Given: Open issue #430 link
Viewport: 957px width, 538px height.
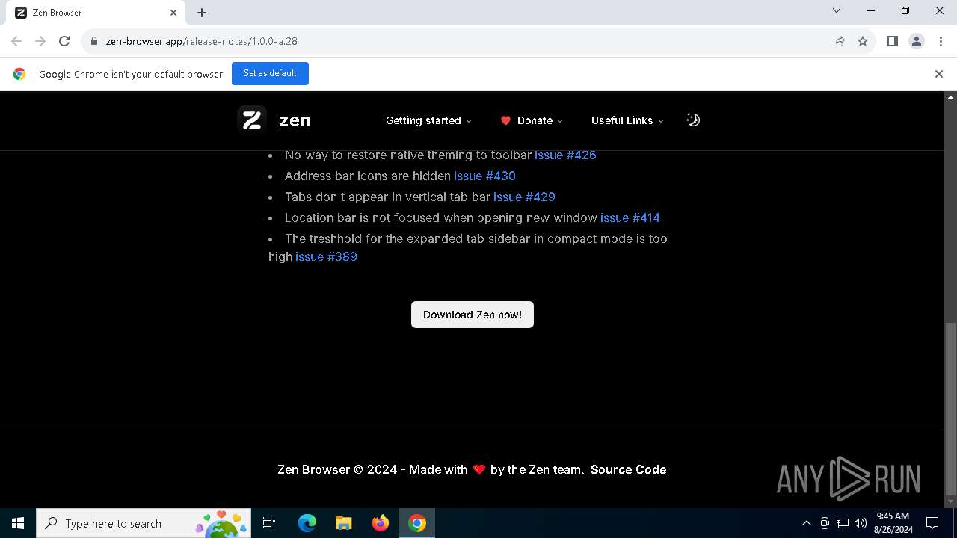Looking at the screenshot, I should (484, 176).
